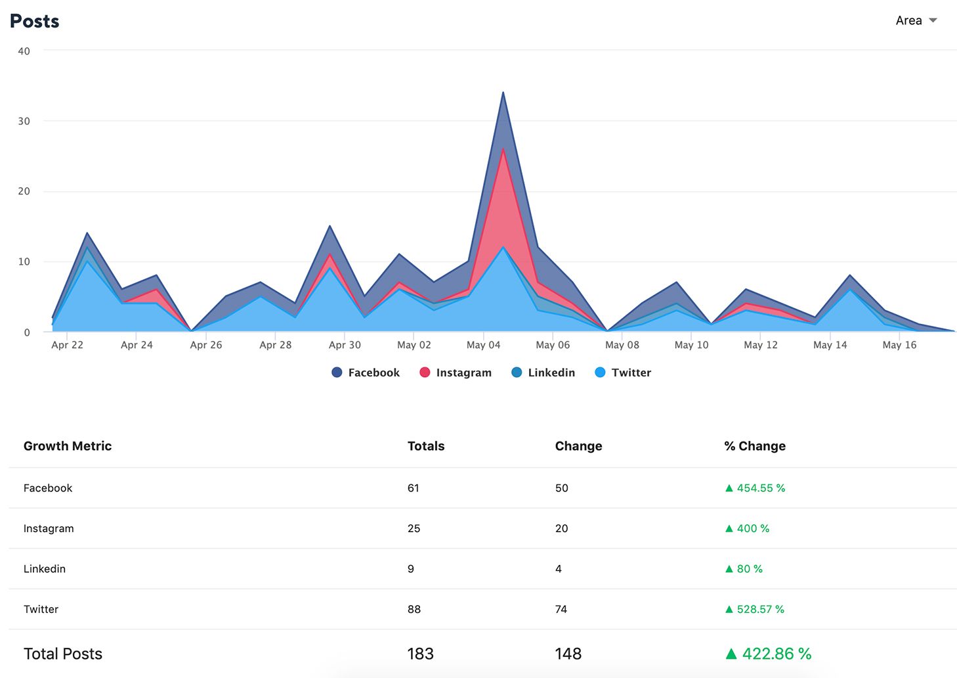Viewport: 957px width, 678px height.
Task: Expand the chart style selector labeled Area
Action: tap(908, 20)
